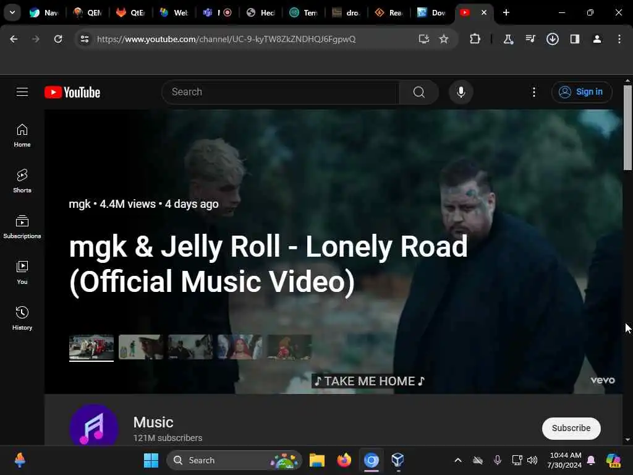Screen dimensions: 633x475
Task: Toggle the browser side panel
Action: coord(575,39)
